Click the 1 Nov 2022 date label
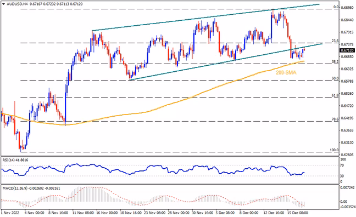Screen dimensions: 356x217 pyautogui.click(x=10, y=213)
